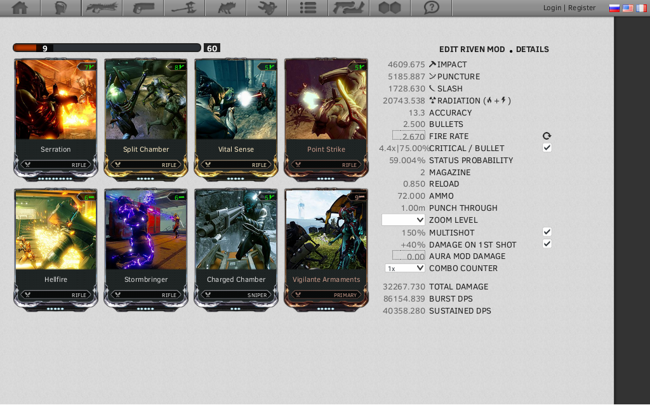Select the Stormbringer mod card
Screen dimensions: 650x405
pyautogui.click(x=146, y=249)
